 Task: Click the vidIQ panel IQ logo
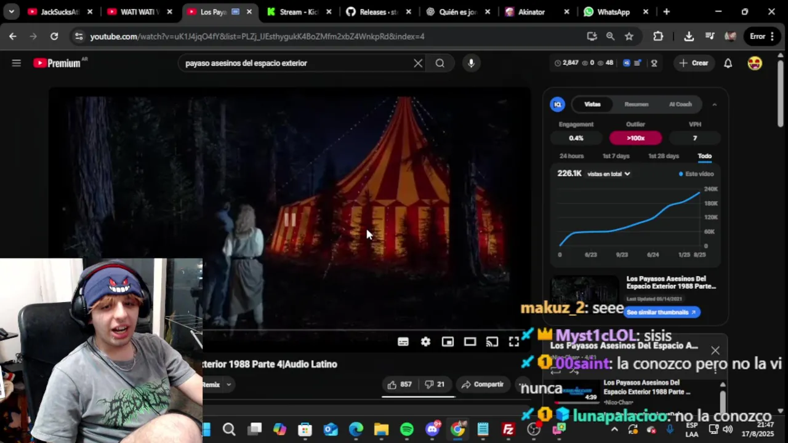(557, 105)
